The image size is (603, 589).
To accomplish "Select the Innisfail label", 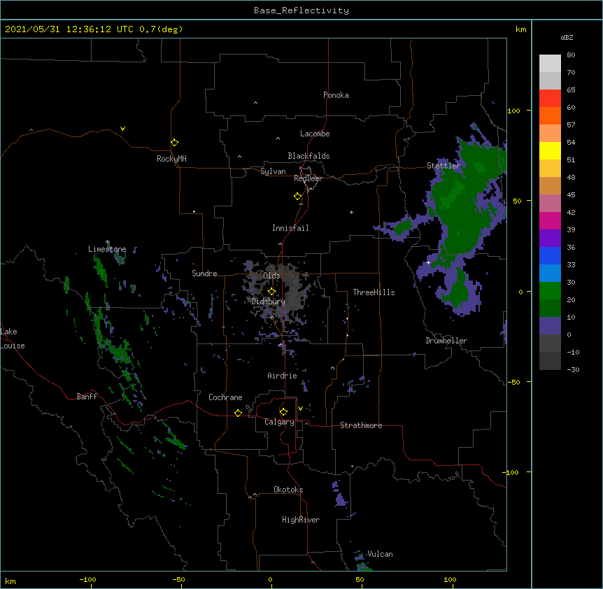I will tap(290, 228).
